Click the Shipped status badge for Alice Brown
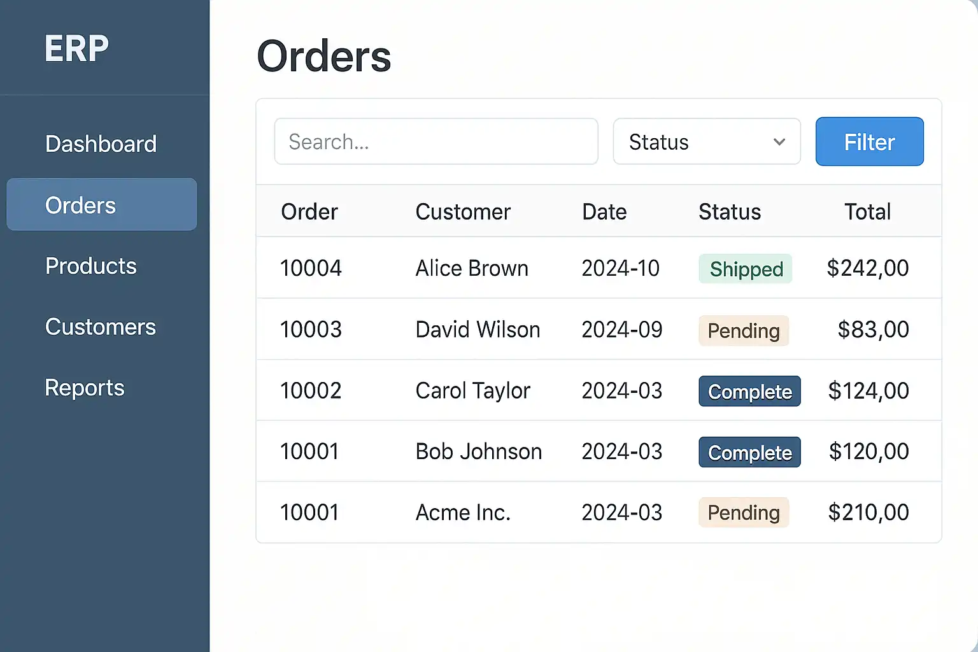Viewport: 978px width, 652px height. click(x=746, y=269)
